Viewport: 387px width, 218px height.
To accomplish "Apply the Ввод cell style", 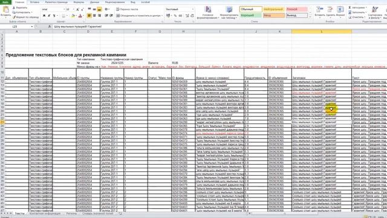I will coord(274,15).
